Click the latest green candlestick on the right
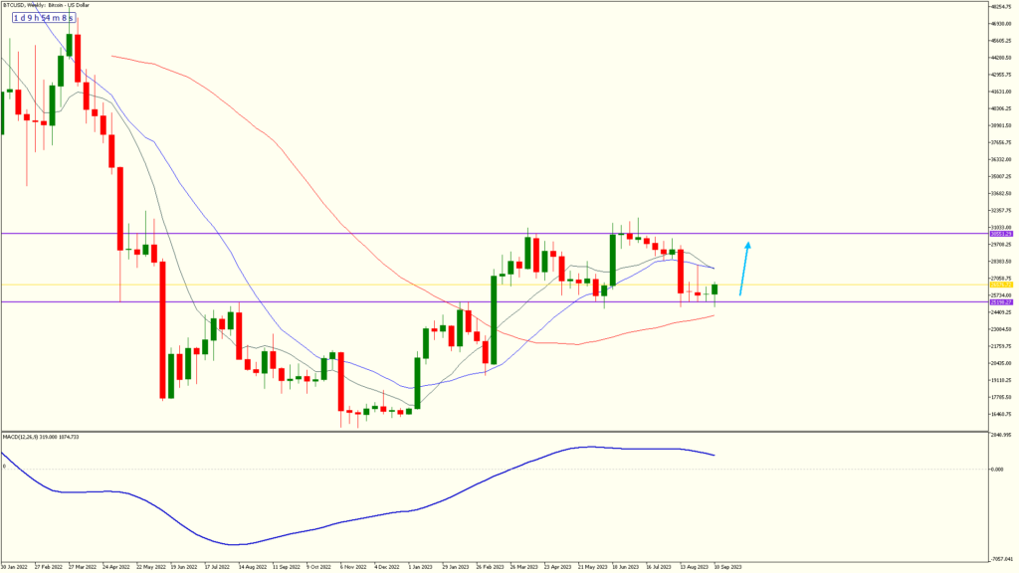This screenshot has width=1019, height=573. pyautogui.click(x=714, y=291)
